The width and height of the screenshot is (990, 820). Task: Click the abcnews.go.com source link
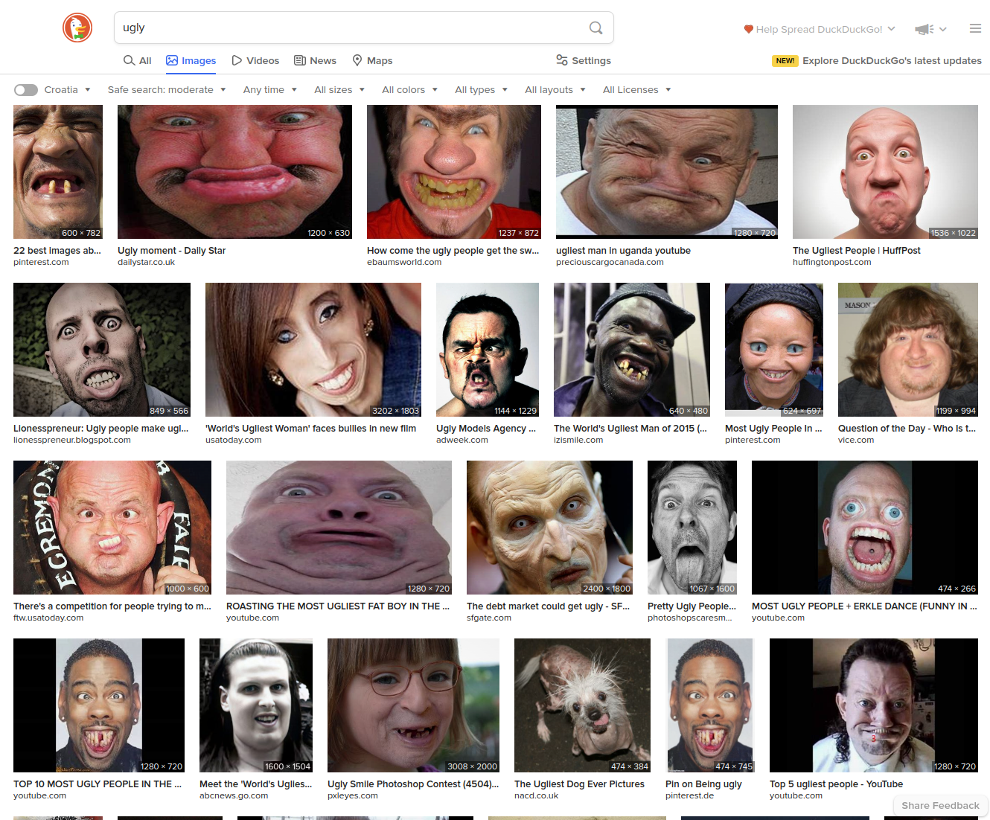pyautogui.click(x=234, y=795)
